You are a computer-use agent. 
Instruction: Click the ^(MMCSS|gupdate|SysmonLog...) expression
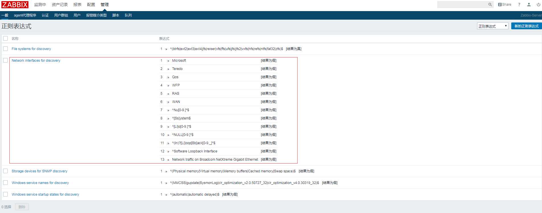pyautogui.click(x=244, y=183)
